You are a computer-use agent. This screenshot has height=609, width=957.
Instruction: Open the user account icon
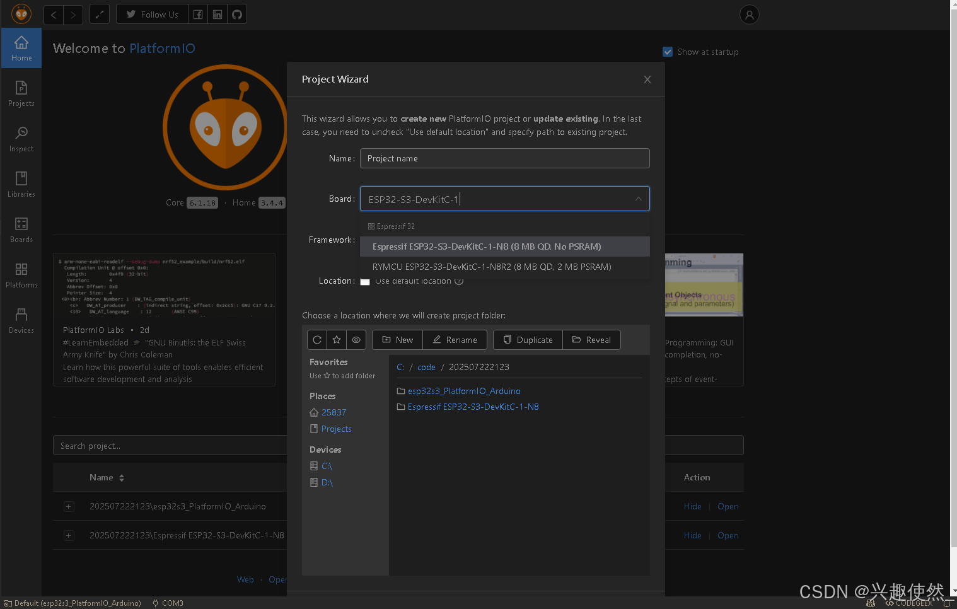pyautogui.click(x=749, y=14)
